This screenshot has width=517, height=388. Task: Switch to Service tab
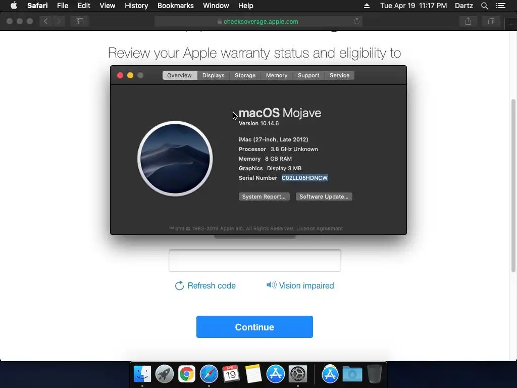point(339,75)
